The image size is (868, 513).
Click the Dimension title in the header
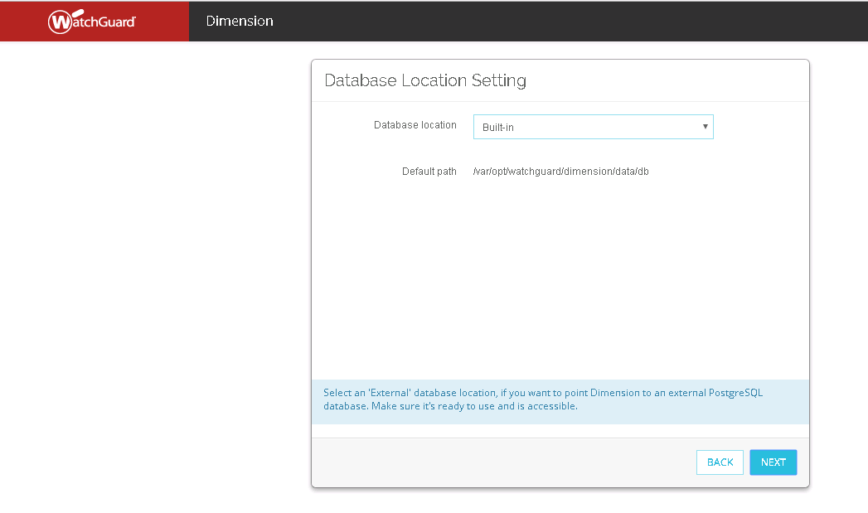(x=240, y=21)
